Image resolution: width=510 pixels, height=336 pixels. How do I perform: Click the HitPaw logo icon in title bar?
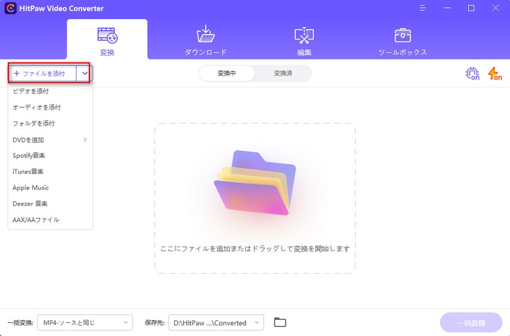pyautogui.click(x=10, y=8)
